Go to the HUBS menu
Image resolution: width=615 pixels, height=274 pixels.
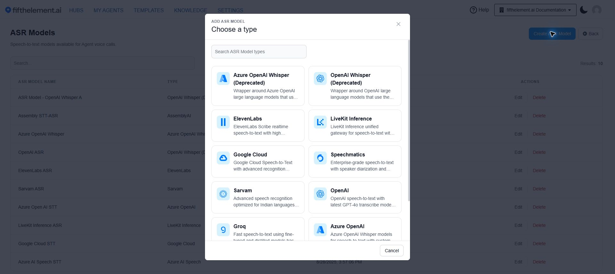pyautogui.click(x=76, y=10)
